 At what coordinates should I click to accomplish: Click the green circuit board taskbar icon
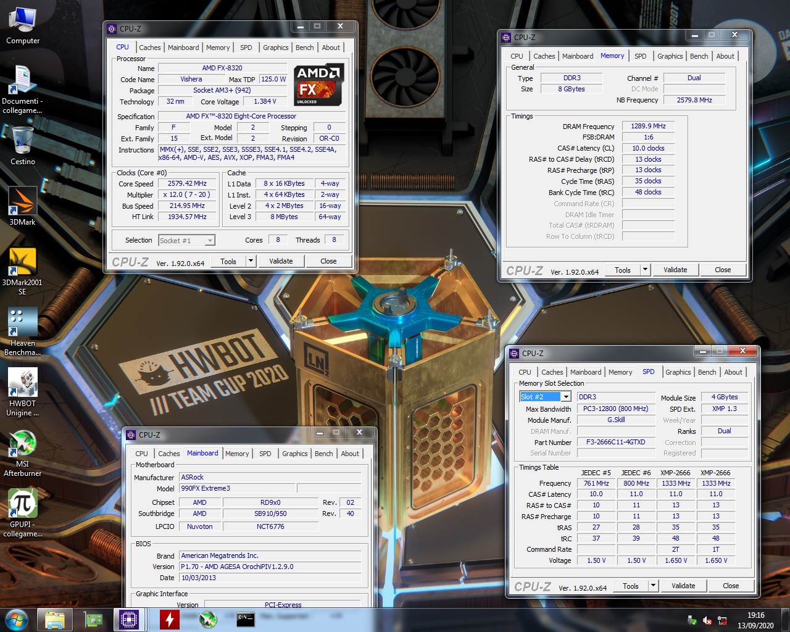point(93,620)
